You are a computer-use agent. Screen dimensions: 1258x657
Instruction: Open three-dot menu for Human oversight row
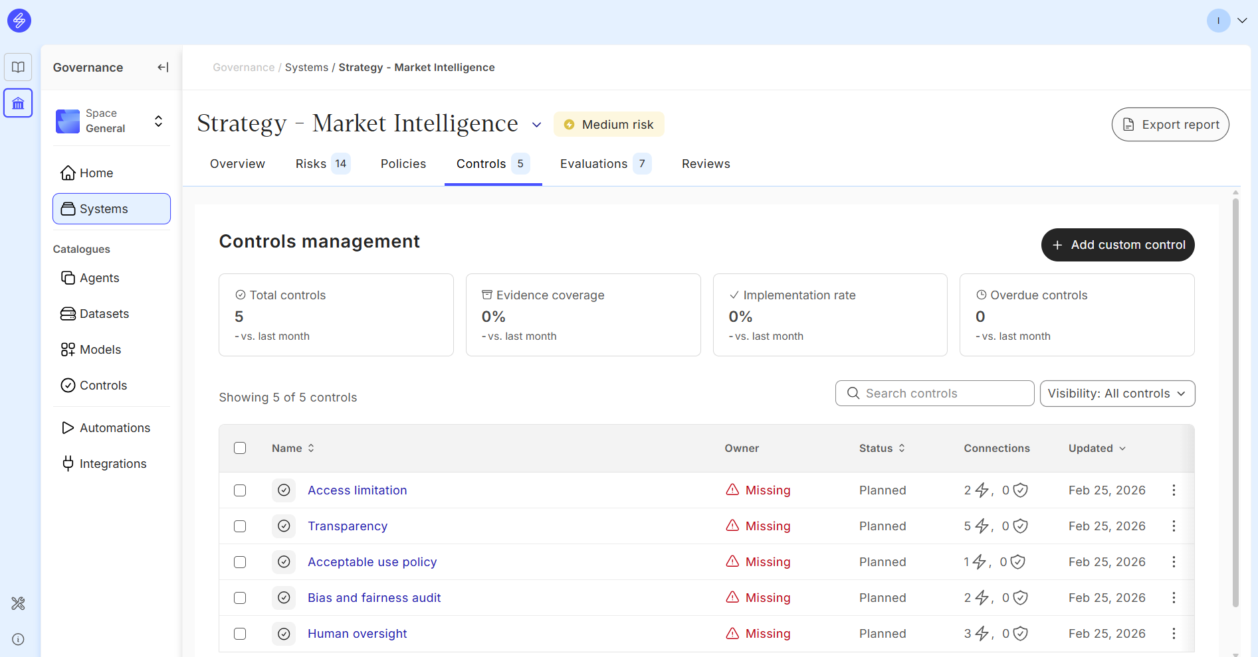[1174, 634]
